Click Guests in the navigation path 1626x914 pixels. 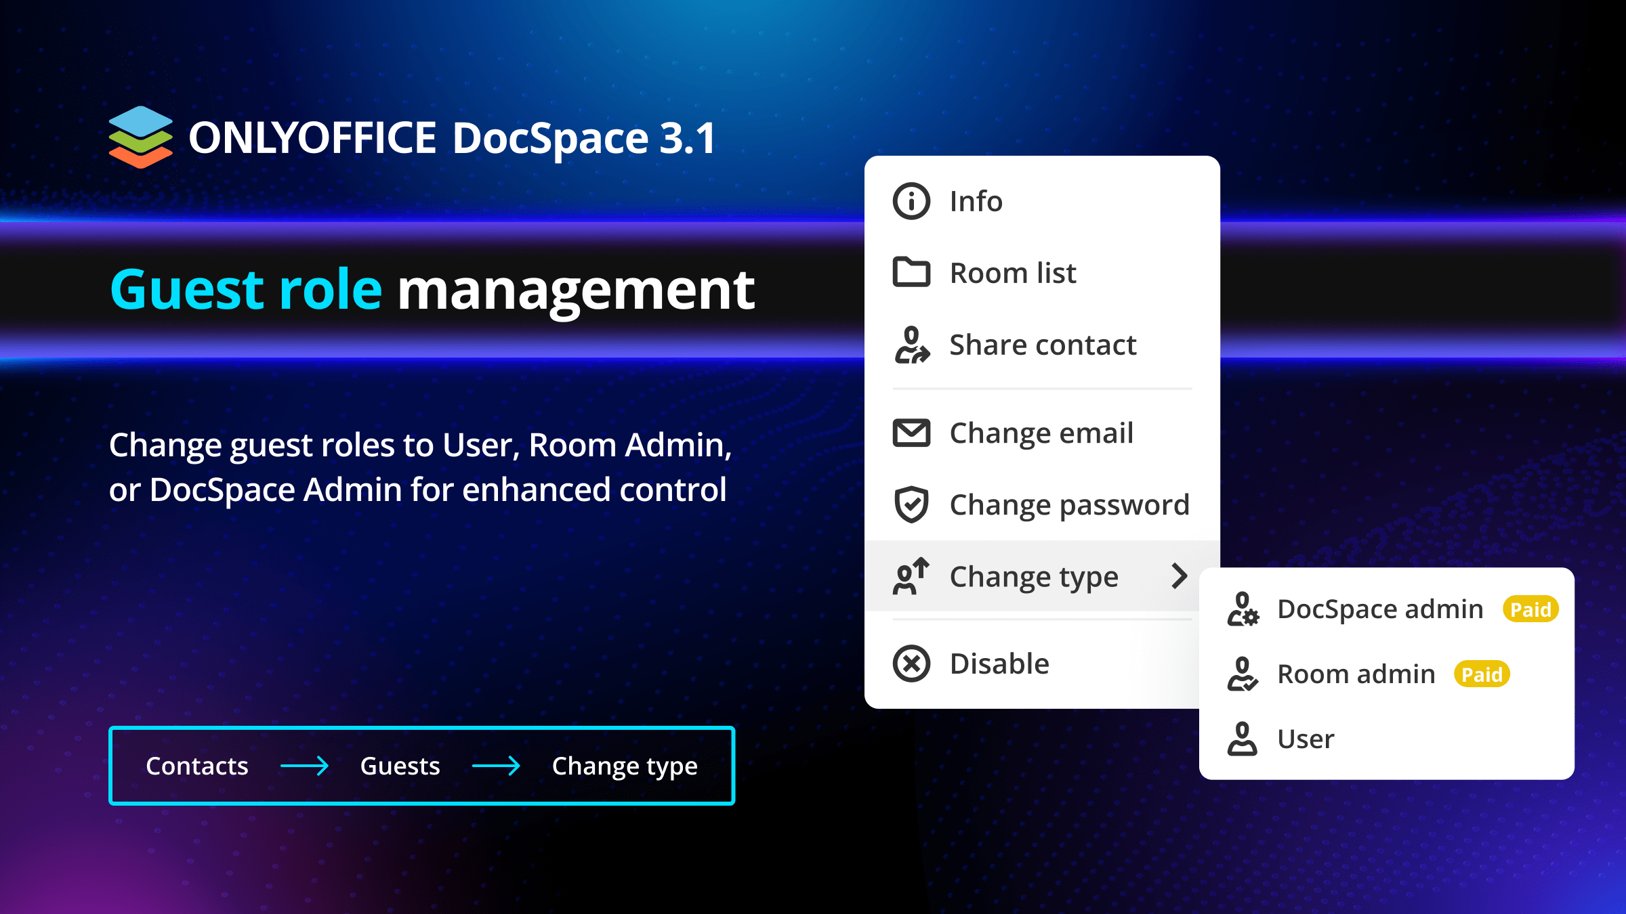tap(400, 766)
